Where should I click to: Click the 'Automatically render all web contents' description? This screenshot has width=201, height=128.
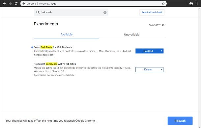tap(82, 51)
